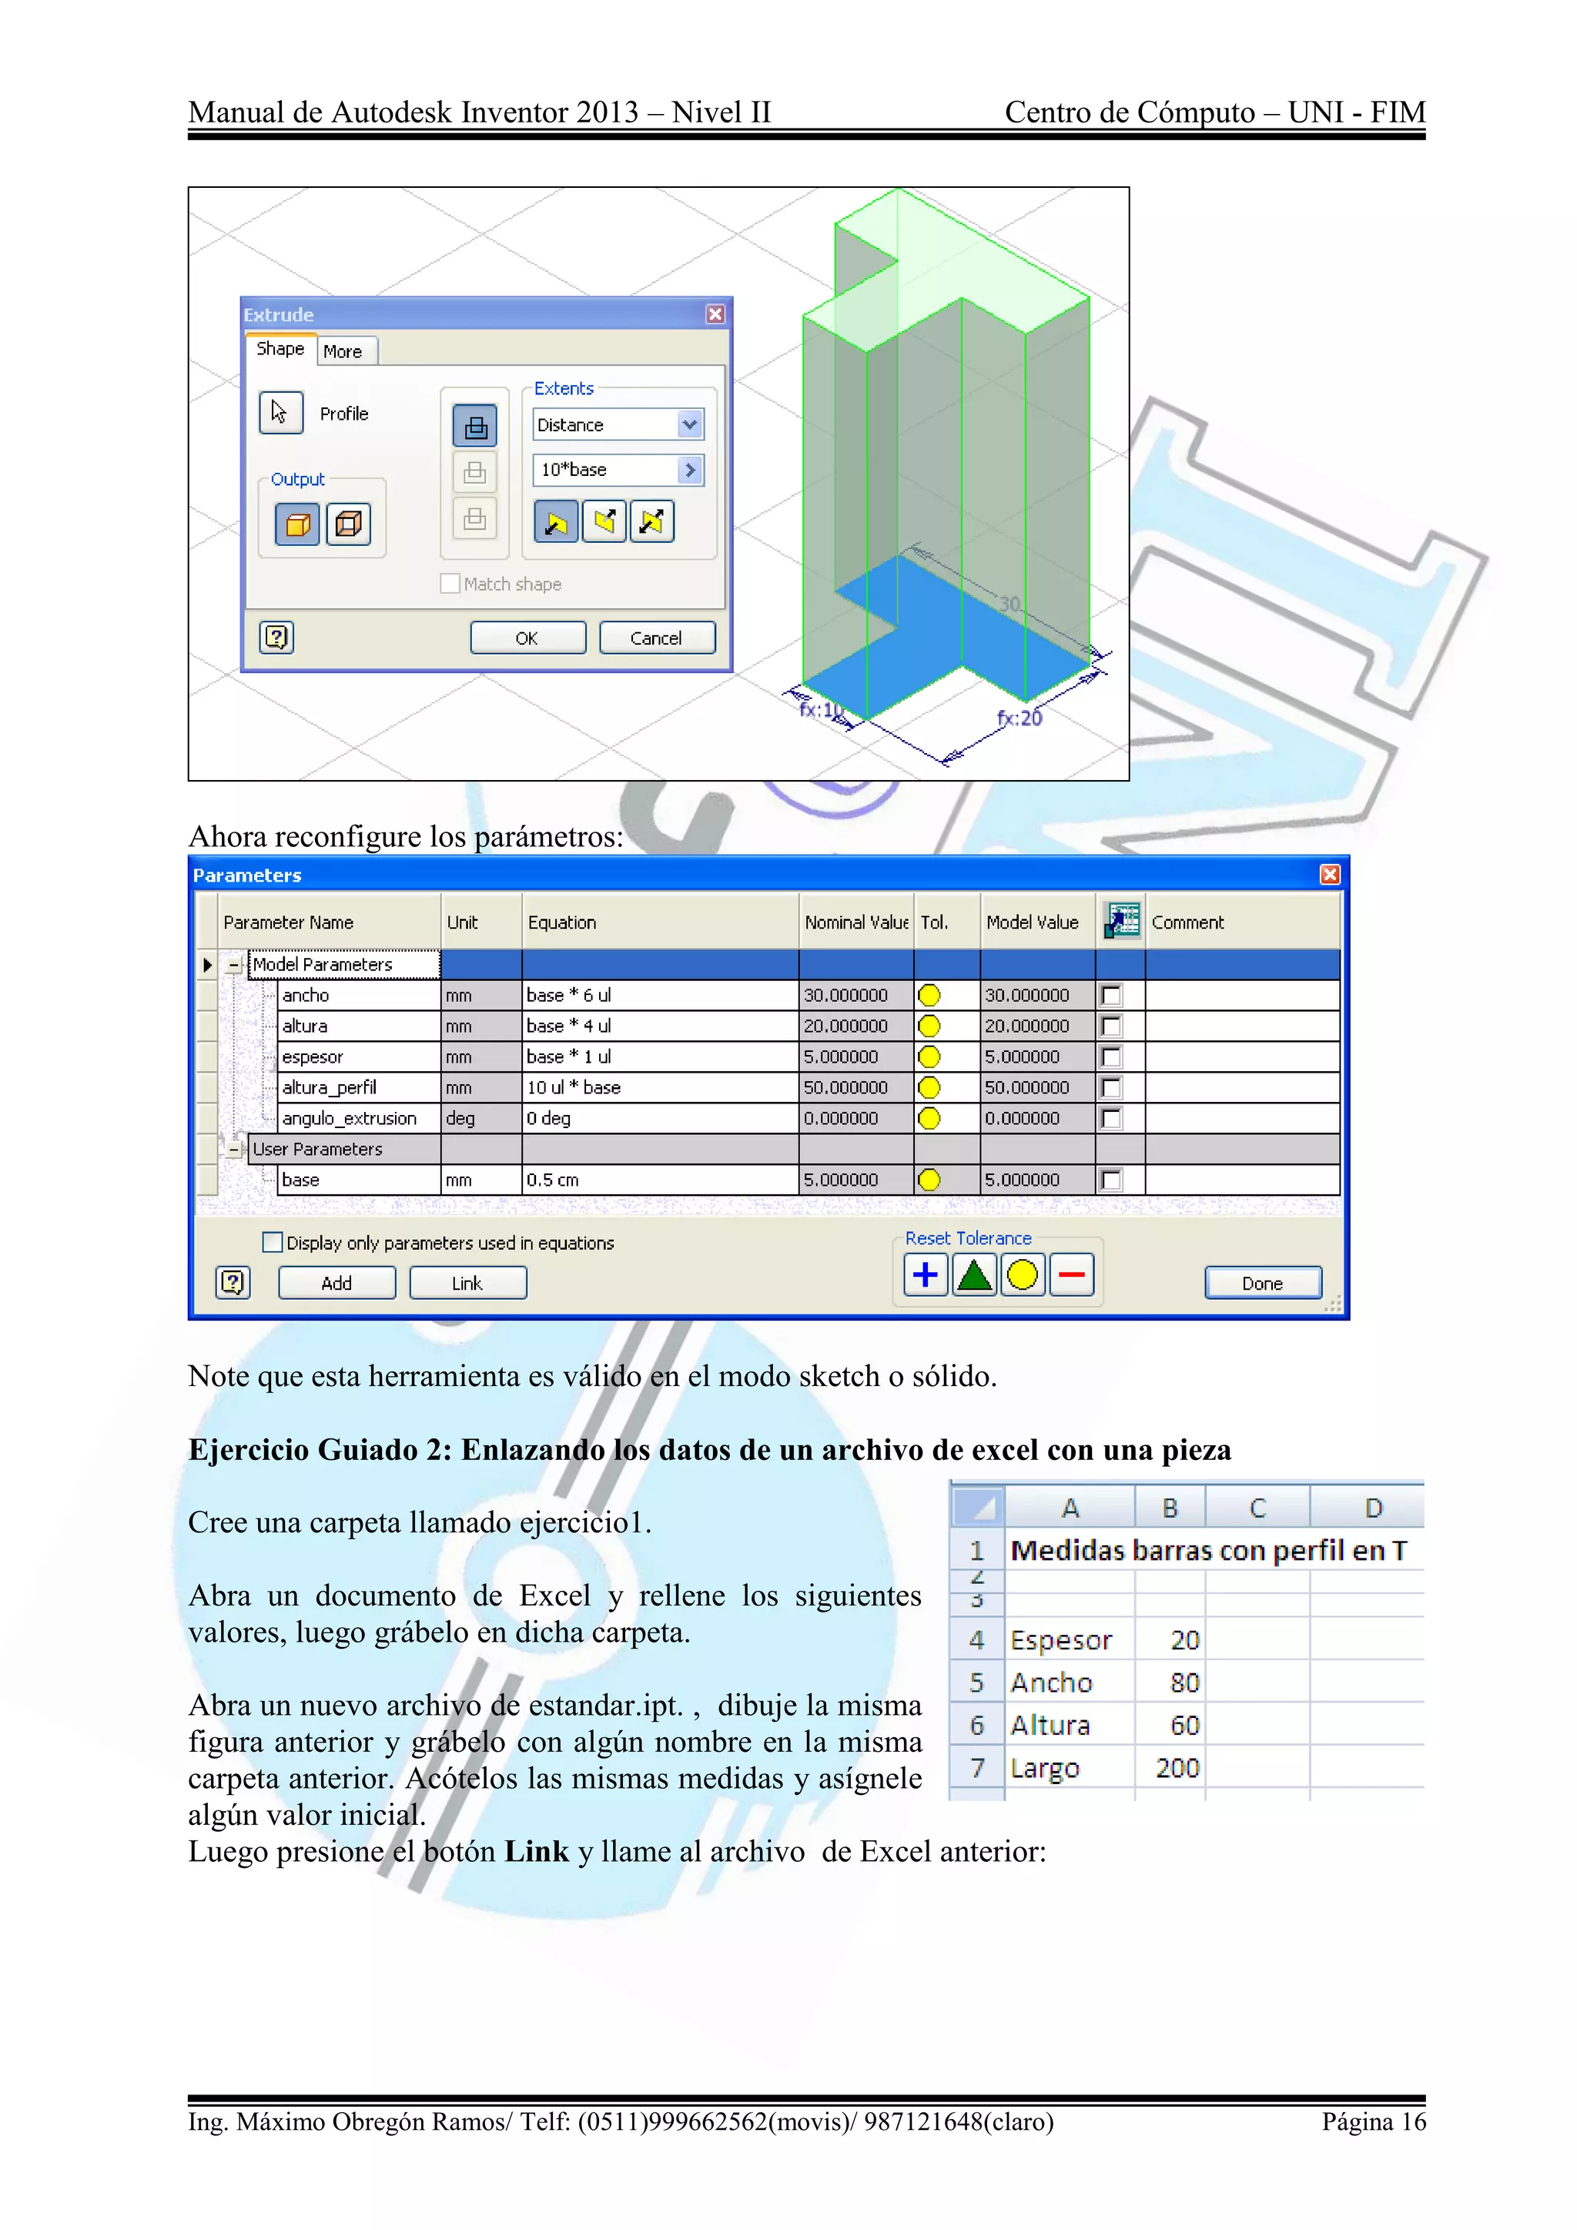Open Extrude dialog help icon
The height and width of the screenshot is (2230, 1577).
click(x=276, y=637)
